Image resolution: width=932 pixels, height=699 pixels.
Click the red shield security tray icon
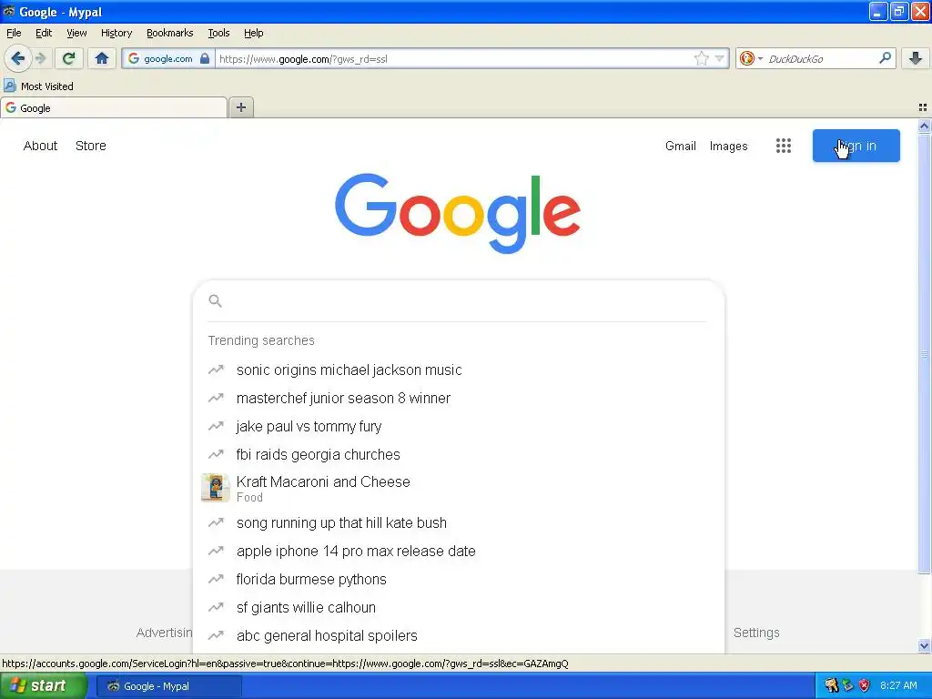865,685
